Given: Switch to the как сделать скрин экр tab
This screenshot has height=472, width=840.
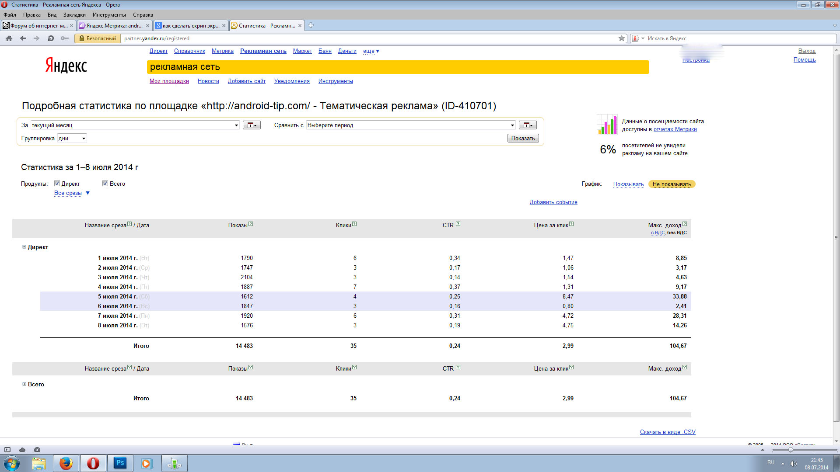Looking at the screenshot, I should click(191, 26).
